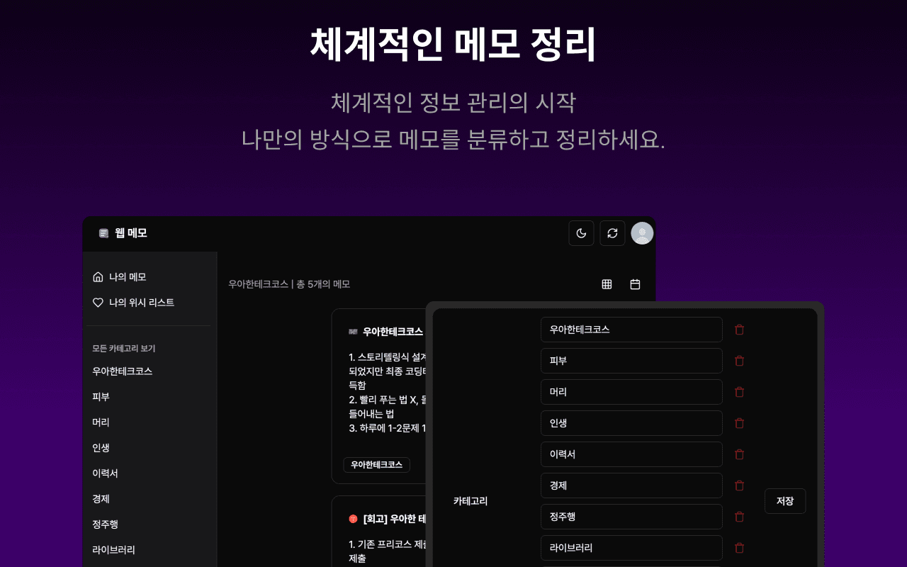Click the refresh sync icon button
907x567 pixels.
coord(612,233)
